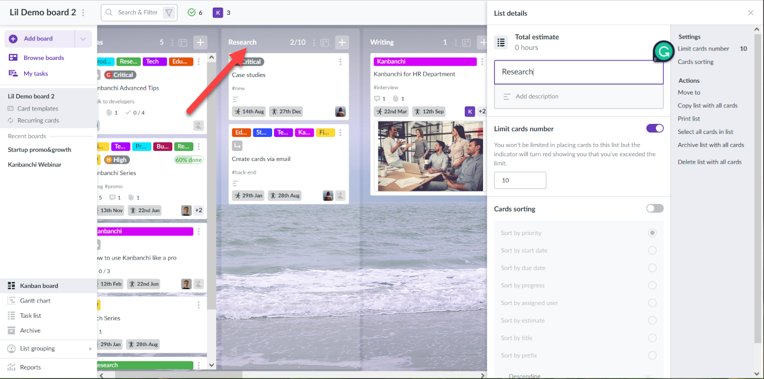This screenshot has height=379, width=764.
Task: Click the 14th Aug start date badge
Action: click(x=249, y=112)
